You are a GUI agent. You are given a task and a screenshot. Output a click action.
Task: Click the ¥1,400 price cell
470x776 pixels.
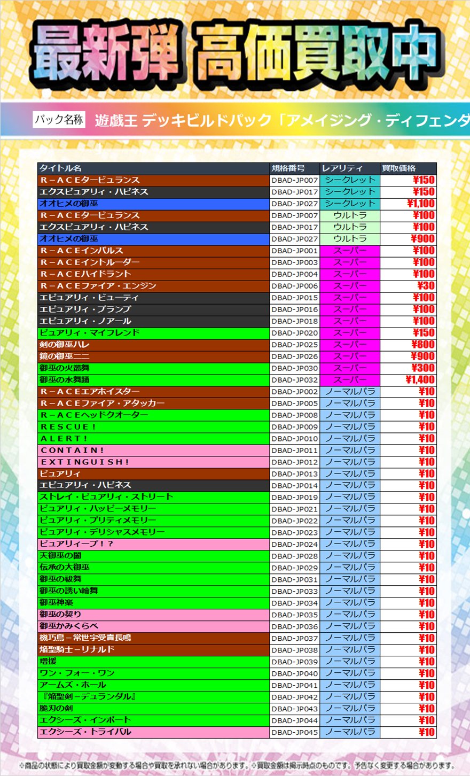pyautogui.click(x=408, y=380)
